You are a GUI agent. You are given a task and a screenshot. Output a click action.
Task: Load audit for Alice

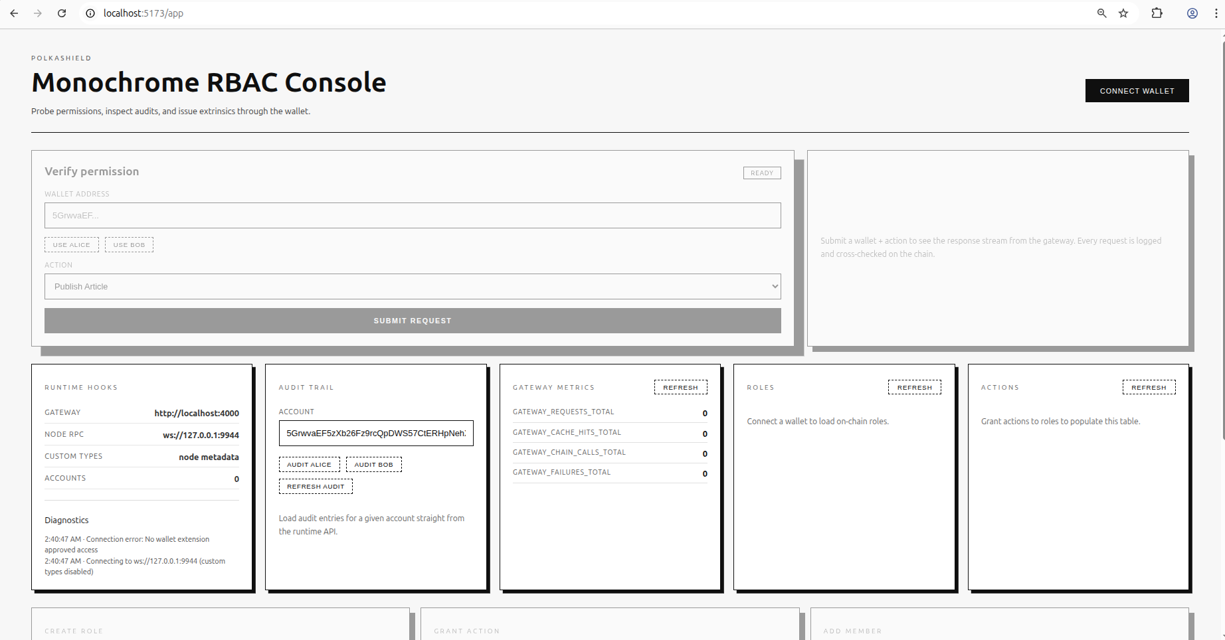309,465
